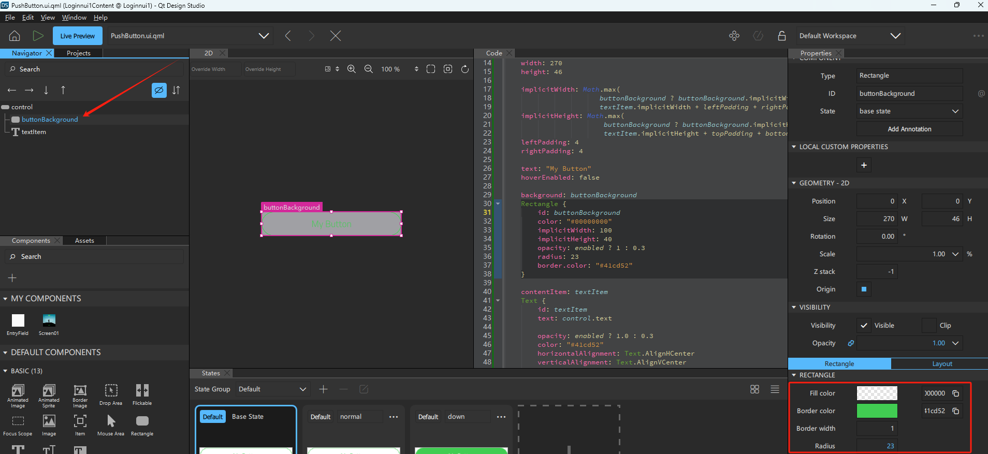Pick the Mouse Area component icon

tap(111, 426)
